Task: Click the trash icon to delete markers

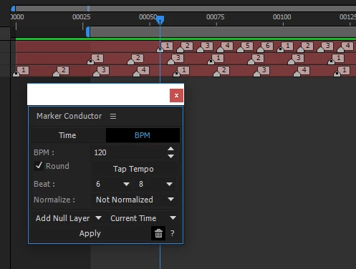Action: (x=158, y=233)
